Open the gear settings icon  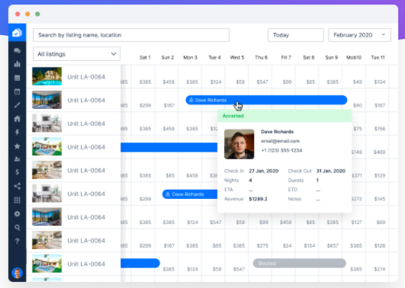(17, 213)
